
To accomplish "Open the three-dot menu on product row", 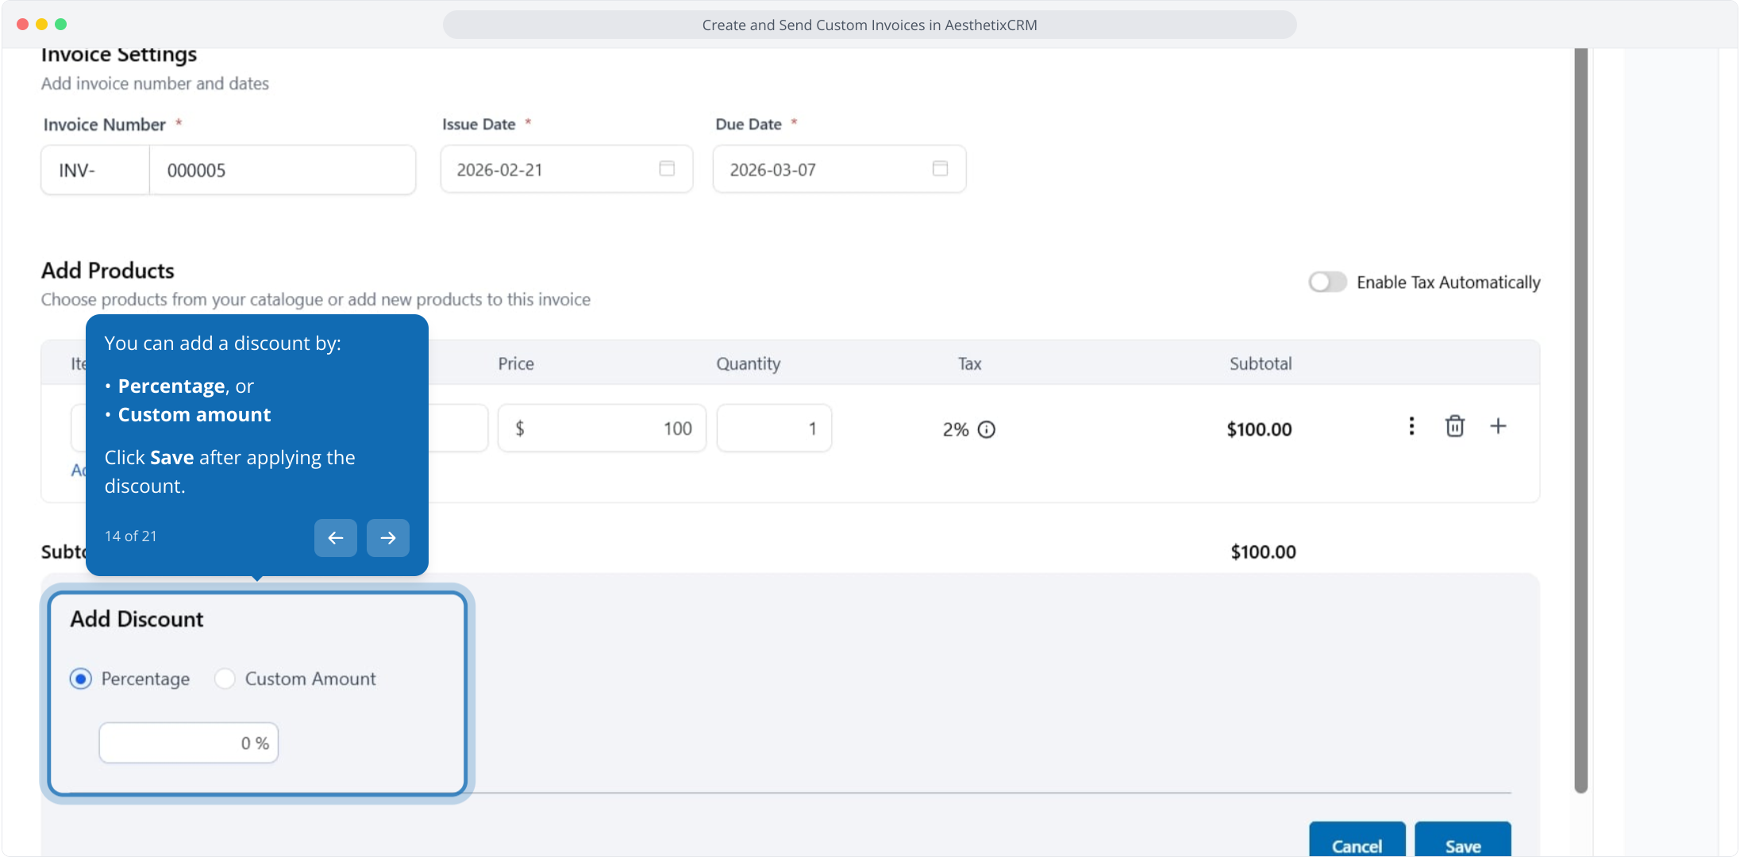I will 1411,427.
